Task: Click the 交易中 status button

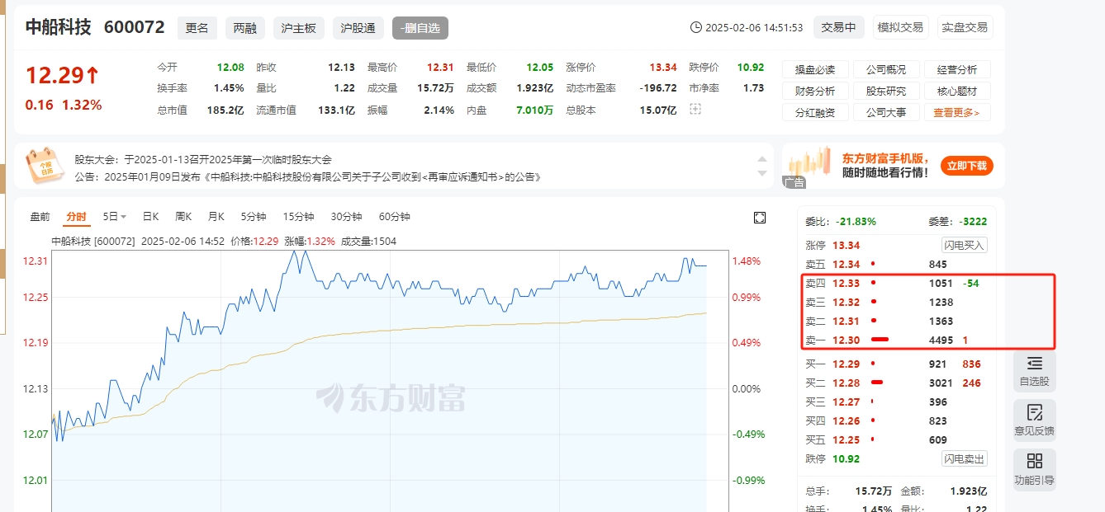Action: [x=838, y=27]
